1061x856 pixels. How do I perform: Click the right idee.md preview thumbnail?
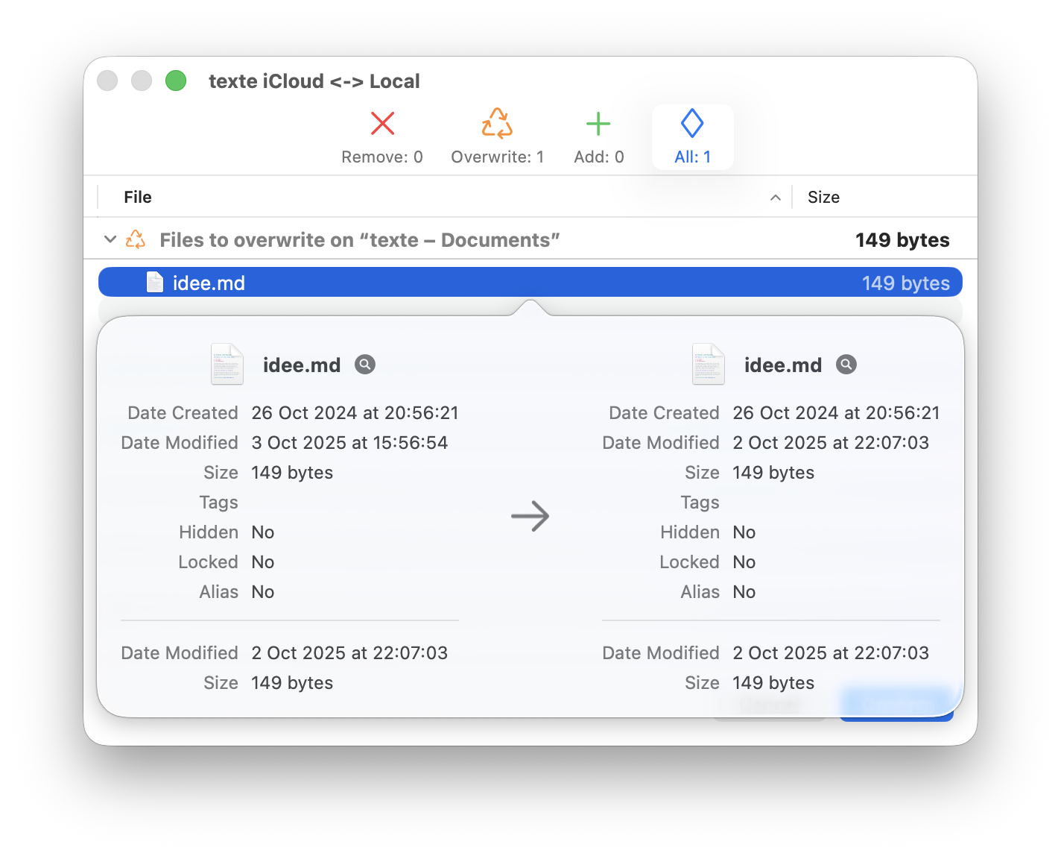tap(709, 364)
